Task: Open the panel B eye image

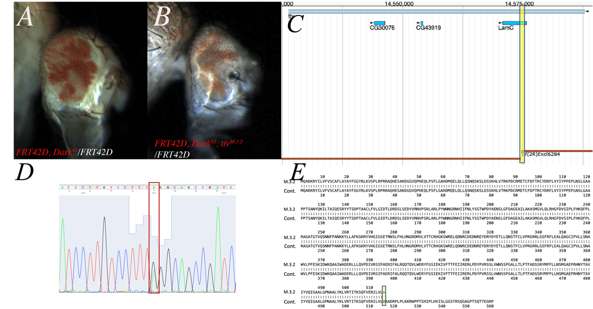Action: click(x=211, y=75)
